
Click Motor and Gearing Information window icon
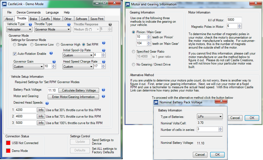tap(128, 4)
